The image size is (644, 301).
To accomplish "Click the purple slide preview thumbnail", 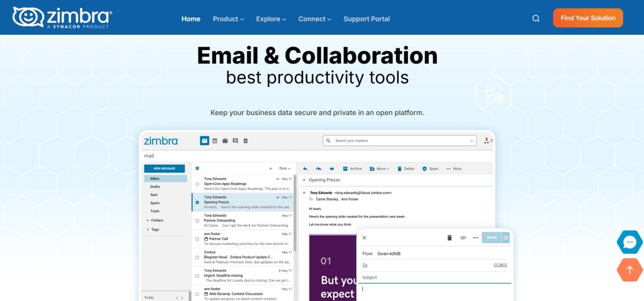I will coord(333,268).
